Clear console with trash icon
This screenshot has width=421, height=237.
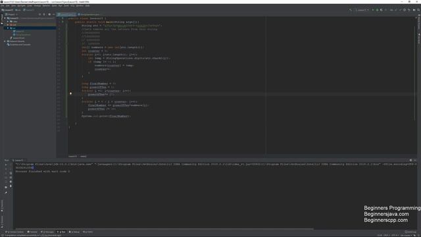[11, 186]
